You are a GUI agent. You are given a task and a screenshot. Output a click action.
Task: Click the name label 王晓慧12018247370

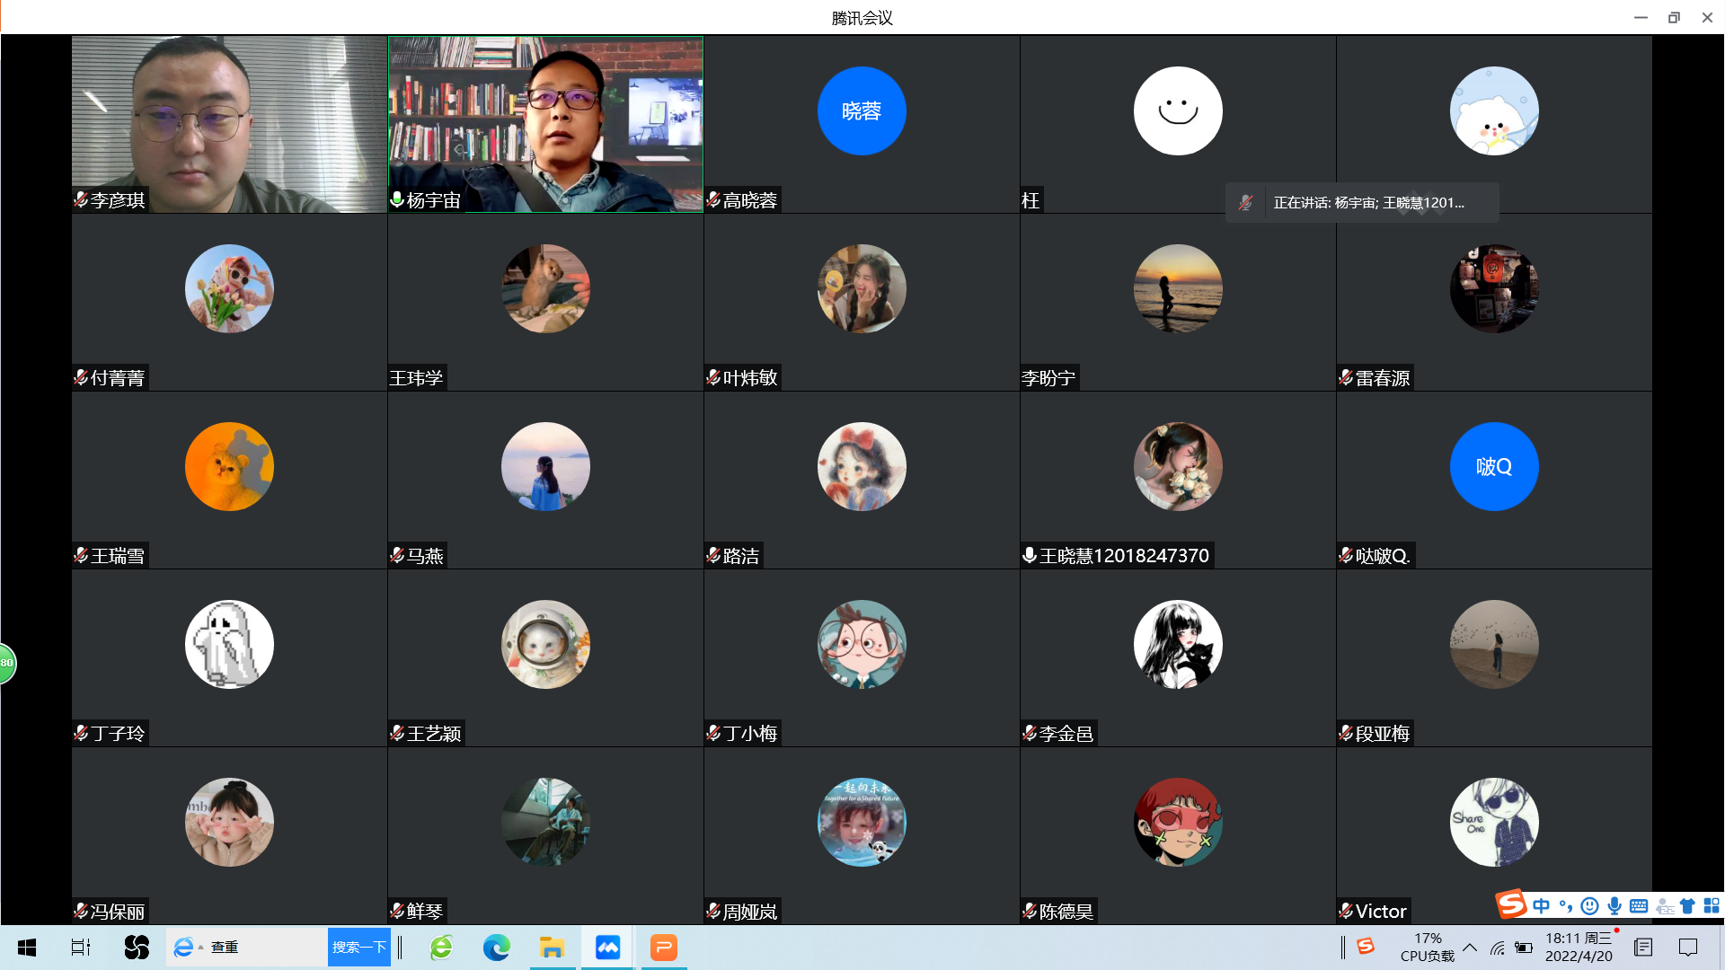[x=1124, y=556]
